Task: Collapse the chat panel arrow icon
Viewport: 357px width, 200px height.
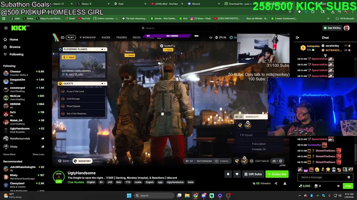Action: coord(297,38)
